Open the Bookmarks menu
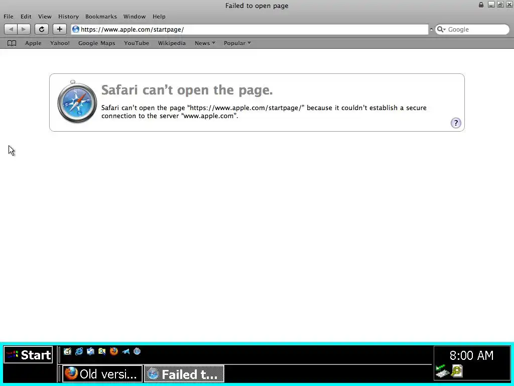Image resolution: width=514 pixels, height=386 pixels. 101,17
